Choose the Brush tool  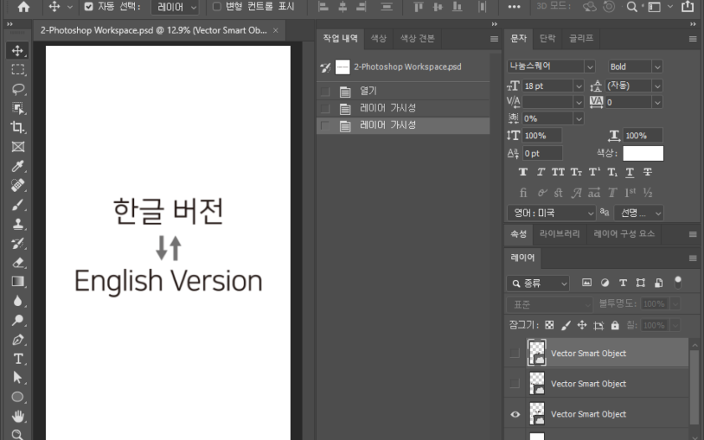tap(18, 204)
